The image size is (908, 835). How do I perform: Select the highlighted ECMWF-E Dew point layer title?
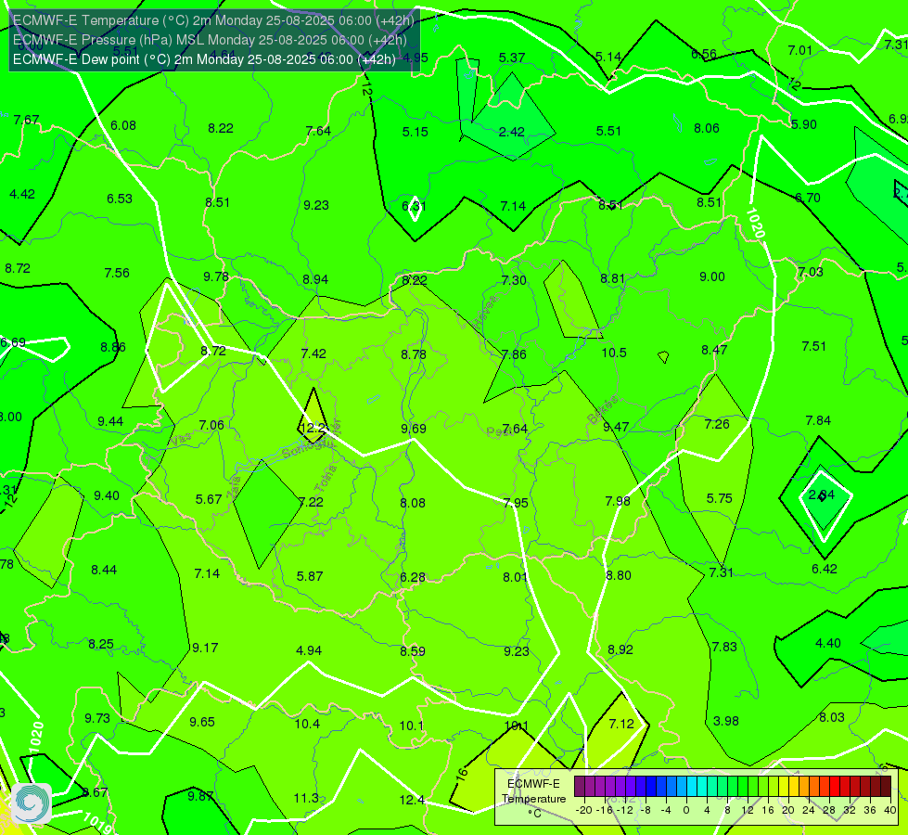pos(204,59)
